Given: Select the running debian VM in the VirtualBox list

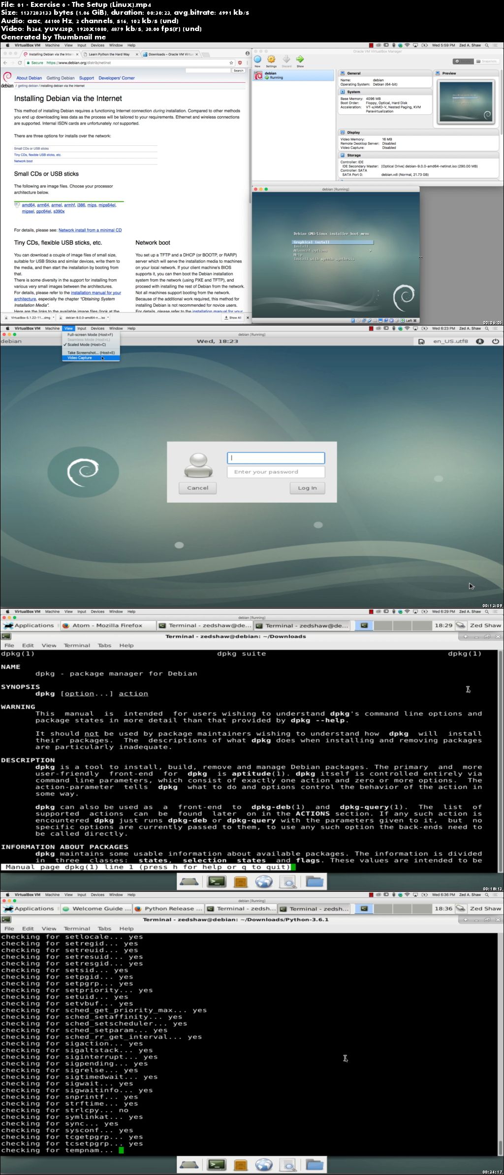Looking at the screenshot, I should [x=293, y=75].
